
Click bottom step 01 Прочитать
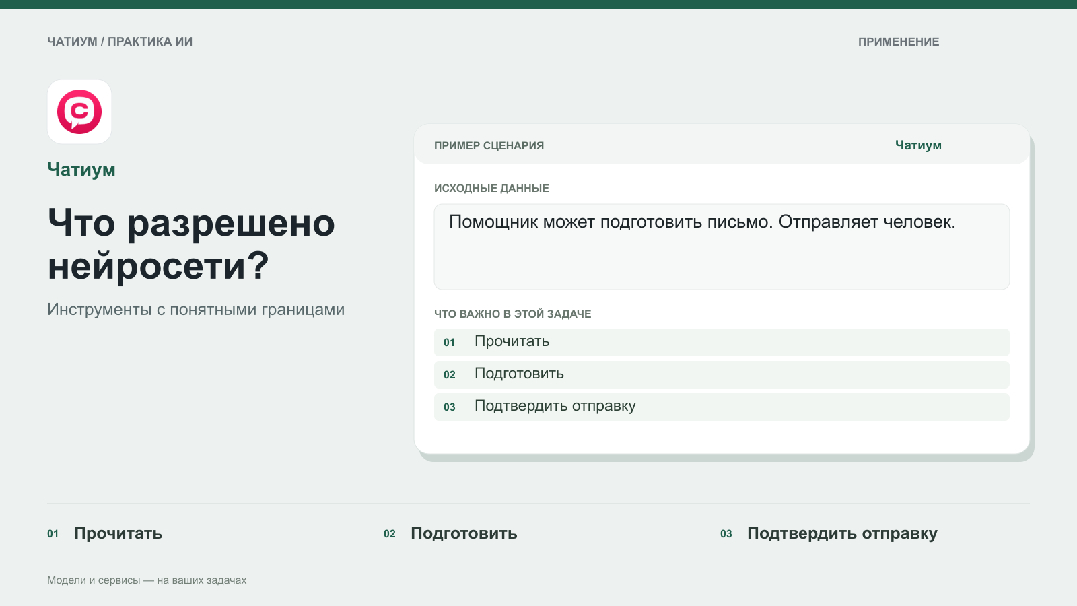pyautogui.click(x=105, y=533)
